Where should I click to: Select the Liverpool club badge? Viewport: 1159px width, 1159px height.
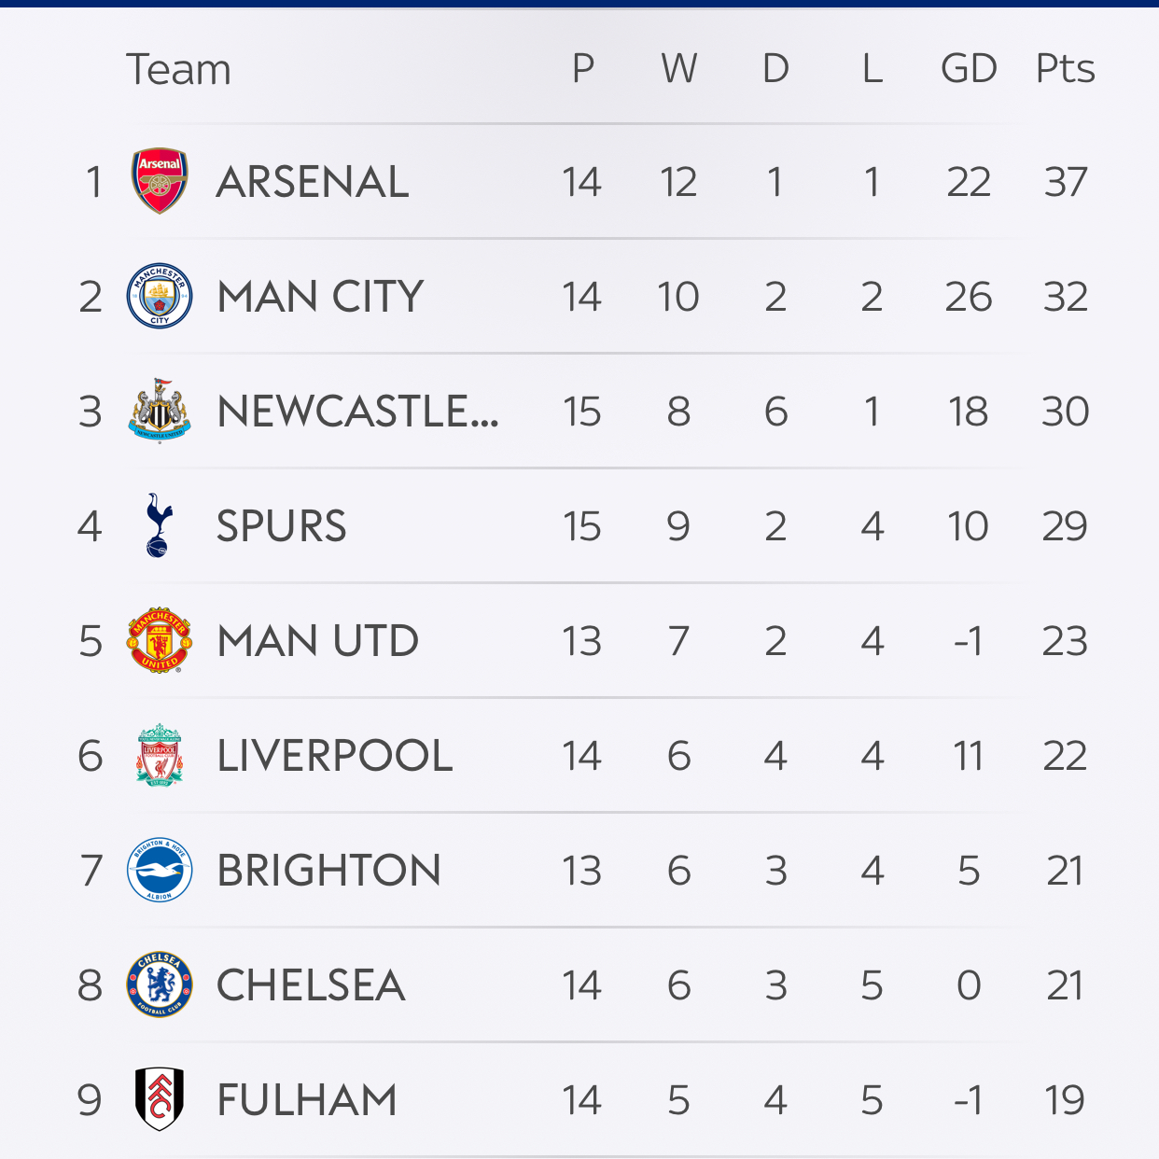(160, 755)
